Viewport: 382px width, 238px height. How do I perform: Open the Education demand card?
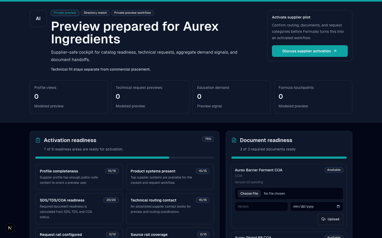point(232,97)
